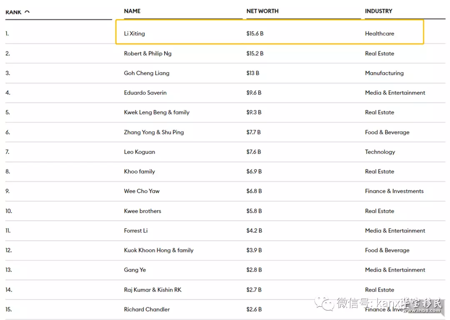Select the $6.9 B net worth value
The image size is (450, 320).
pyautogui.click(x=254, y=172)
